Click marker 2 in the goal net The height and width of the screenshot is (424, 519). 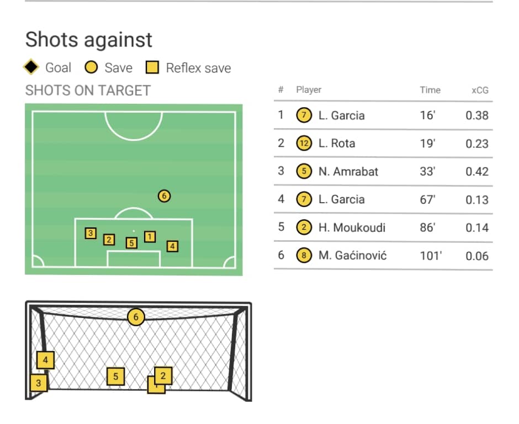[x=163, y=375]
